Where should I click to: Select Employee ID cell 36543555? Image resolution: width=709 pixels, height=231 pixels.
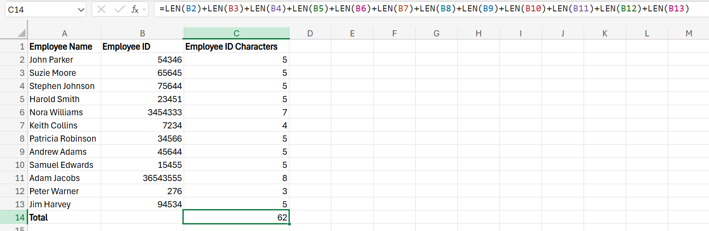click(143, 178)
